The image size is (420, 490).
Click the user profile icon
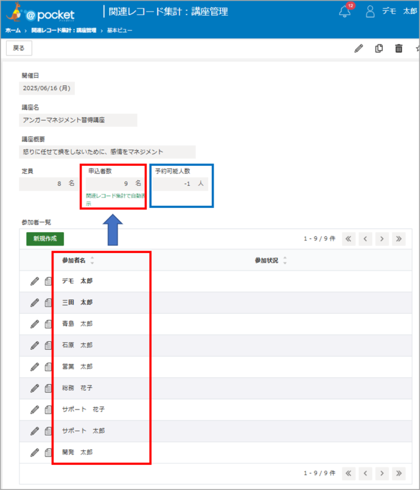370,11
